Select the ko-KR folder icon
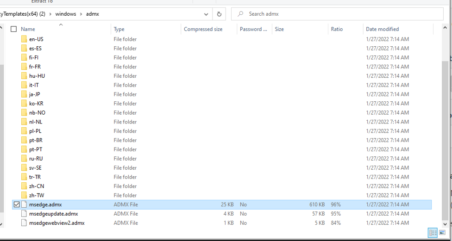Viewport: 452px width, 241px height. coord(24,104)
